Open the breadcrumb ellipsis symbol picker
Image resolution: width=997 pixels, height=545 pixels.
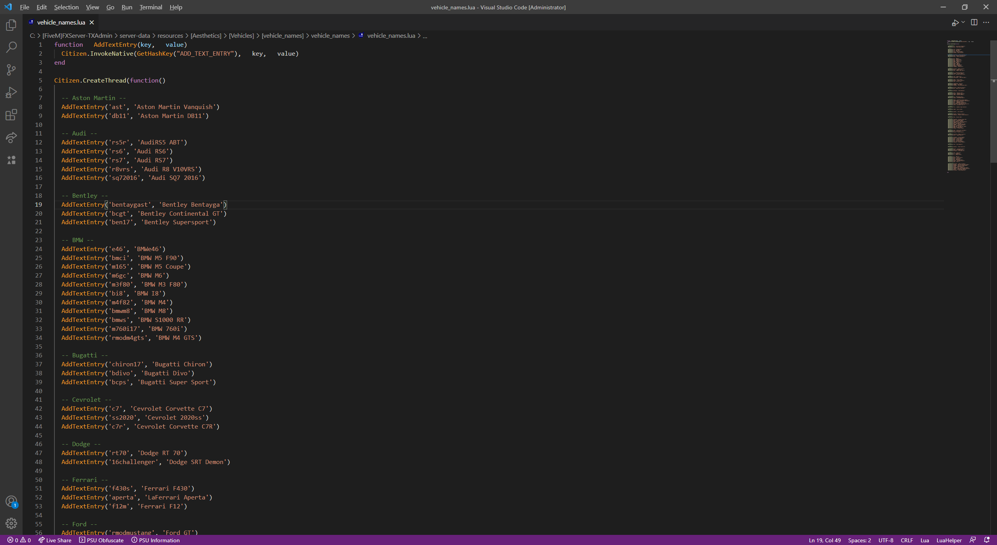pyautogui.click(x=425, y=35)
